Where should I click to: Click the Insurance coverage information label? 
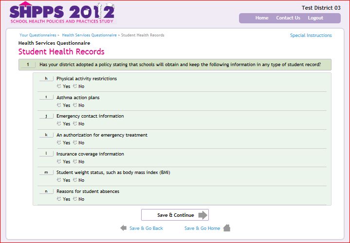pyautogui.click(x=90, y=154)
